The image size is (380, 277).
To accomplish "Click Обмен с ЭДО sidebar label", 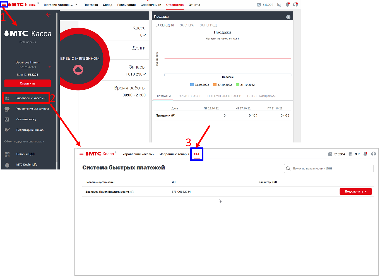I will 25,154.
